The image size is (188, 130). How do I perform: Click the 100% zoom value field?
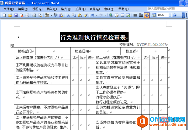click(x=163, y=15)
